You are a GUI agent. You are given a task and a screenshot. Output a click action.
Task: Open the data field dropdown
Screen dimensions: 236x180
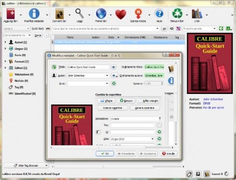click(x=153, y=139)
